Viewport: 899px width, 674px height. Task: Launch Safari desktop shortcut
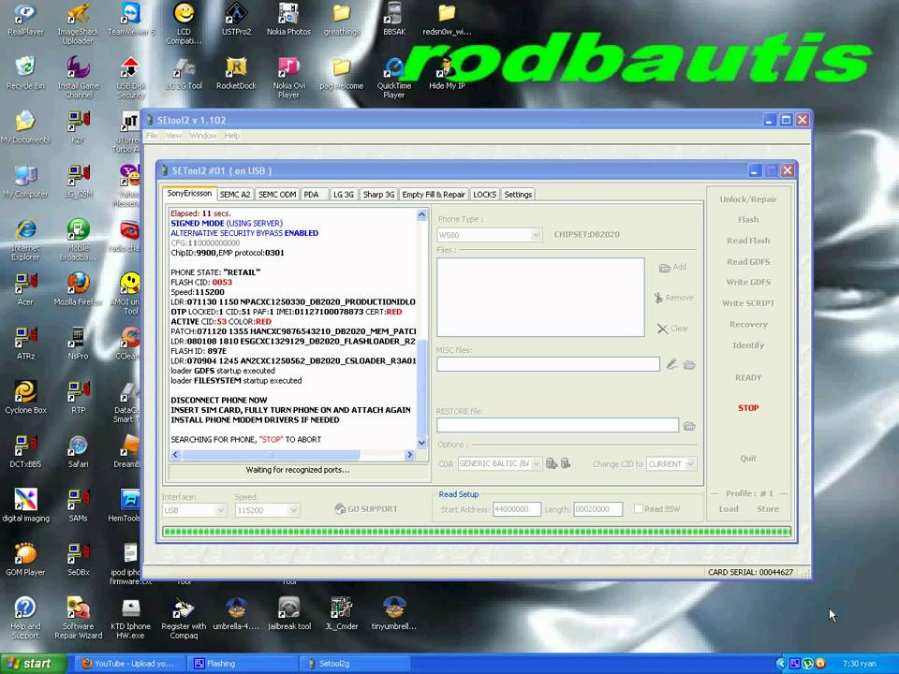pos(78,450)
